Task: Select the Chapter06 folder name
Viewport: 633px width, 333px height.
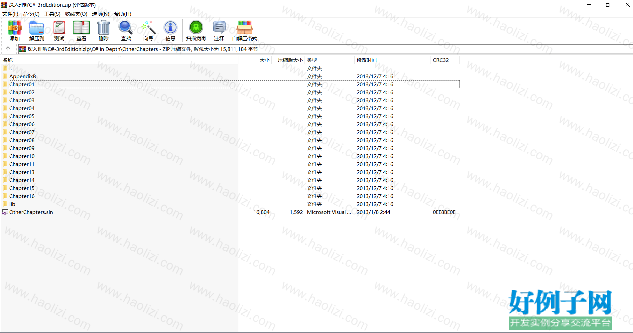Action: click(x=22, y=124)
